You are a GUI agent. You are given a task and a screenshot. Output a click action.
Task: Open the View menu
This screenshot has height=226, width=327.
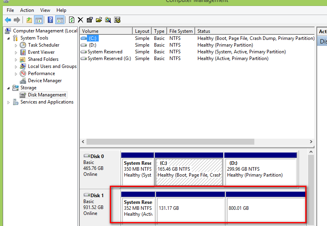click(x=45, y=10)
